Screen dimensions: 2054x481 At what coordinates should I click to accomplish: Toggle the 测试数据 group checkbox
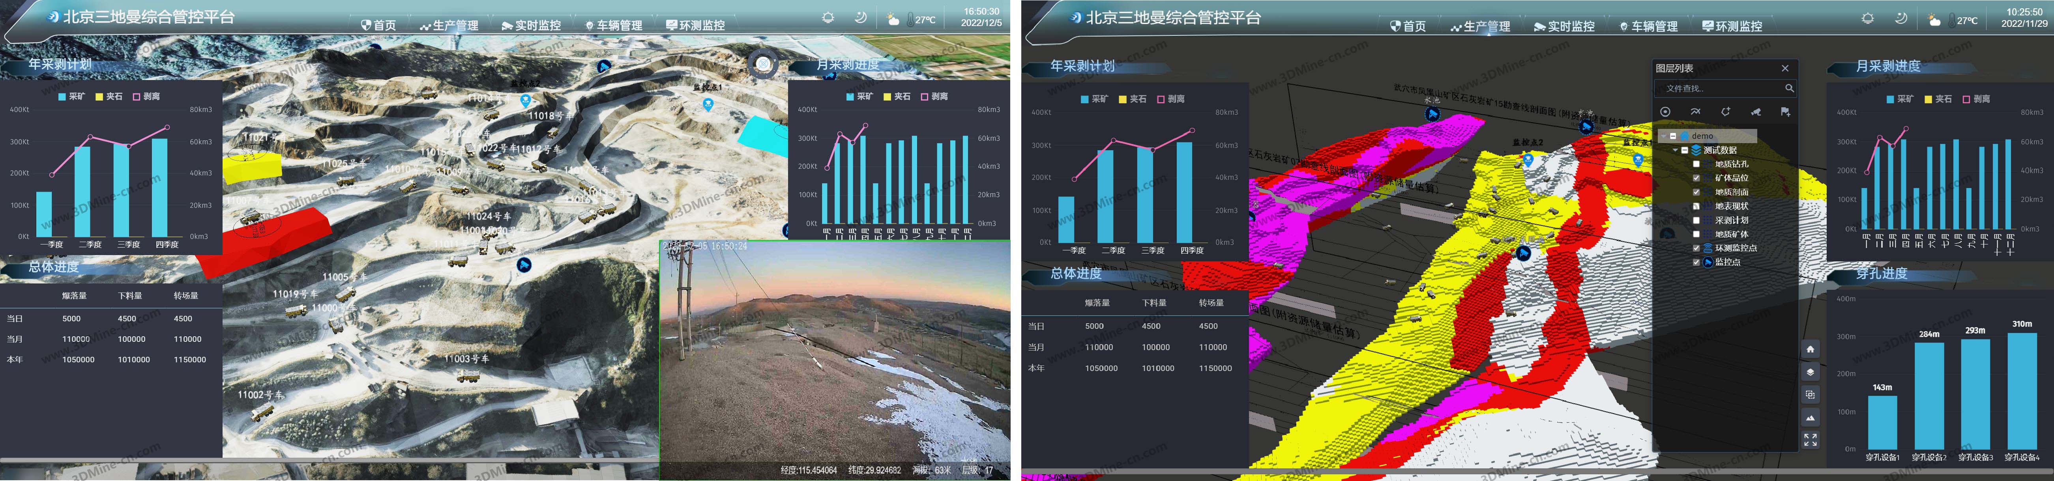coord(1685,150)
